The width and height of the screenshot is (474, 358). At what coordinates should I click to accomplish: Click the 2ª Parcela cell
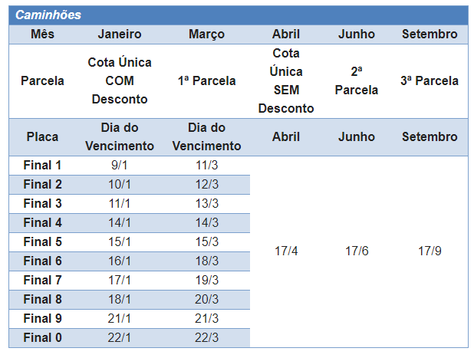pos(357,80)
